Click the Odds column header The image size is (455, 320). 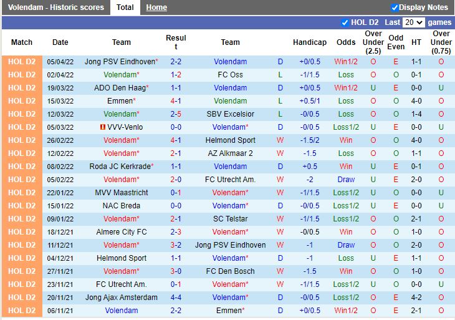pos(346,42)
